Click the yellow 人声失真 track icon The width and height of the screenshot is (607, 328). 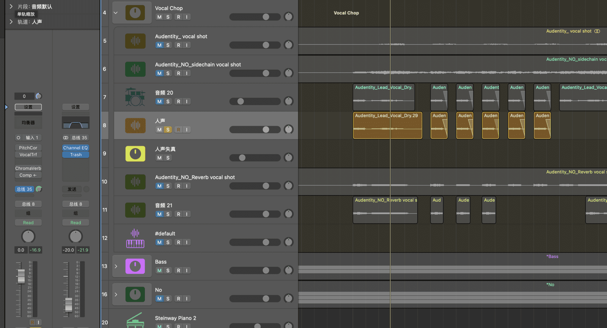tap(135, 153)
